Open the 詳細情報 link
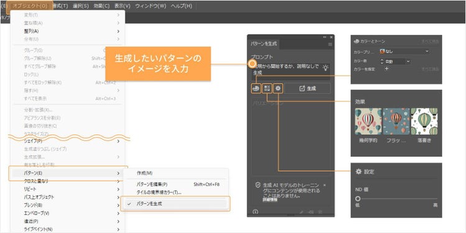The height and width of the screenshot is (233, 466). click(x=270, y=200)
